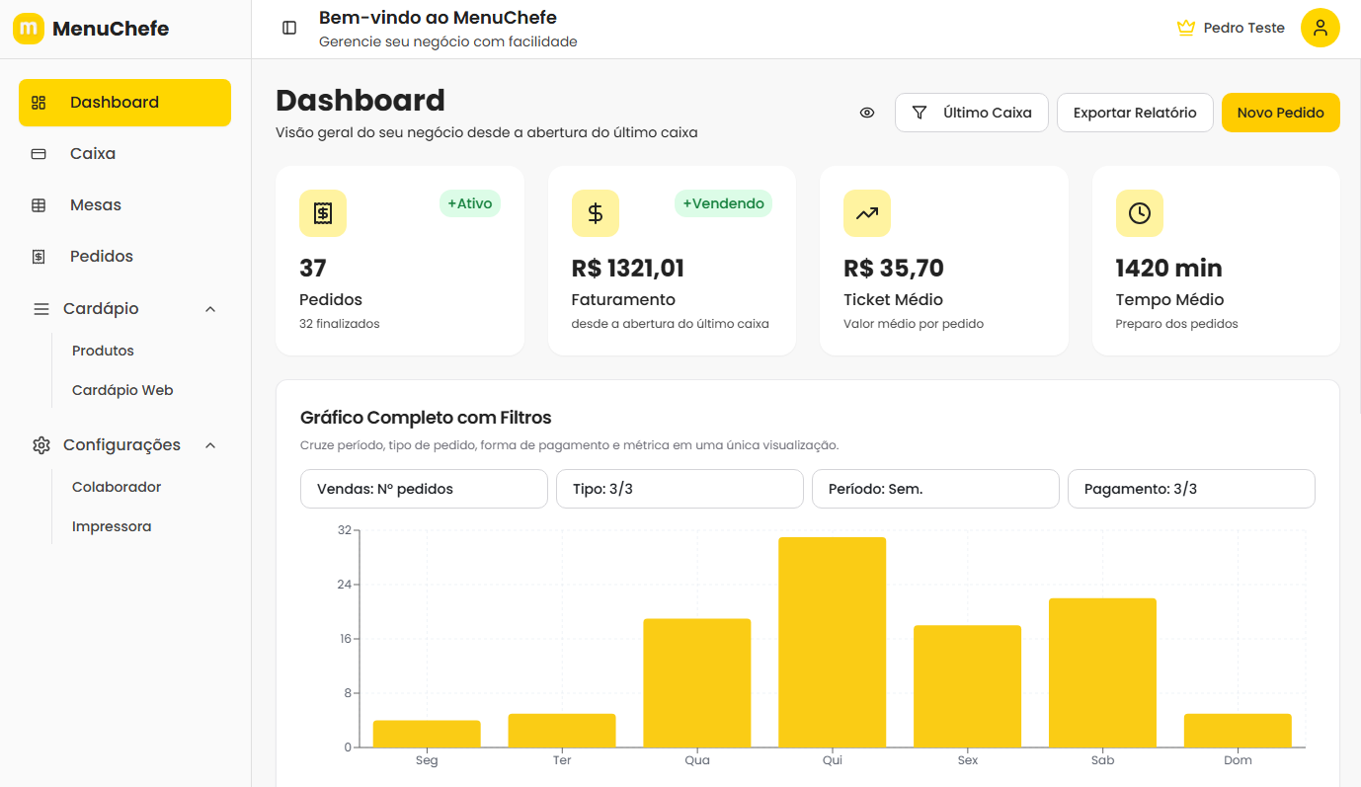Screen dimensions: 1361x787
Task: Click the Mesas table icon in sidebar
Action: tap(39, 205)
